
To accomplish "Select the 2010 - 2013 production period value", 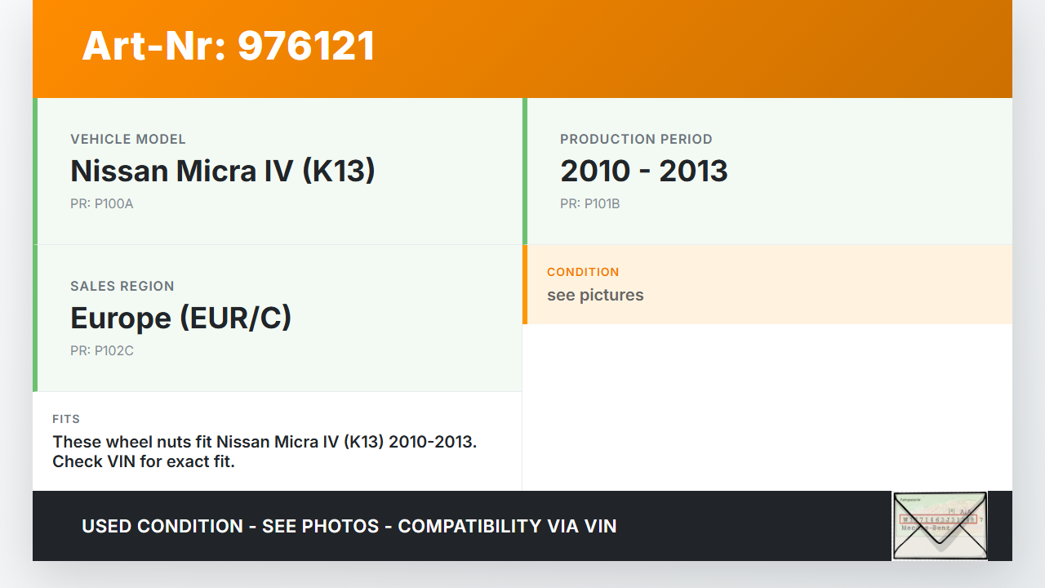I will (x=643, y=171).
